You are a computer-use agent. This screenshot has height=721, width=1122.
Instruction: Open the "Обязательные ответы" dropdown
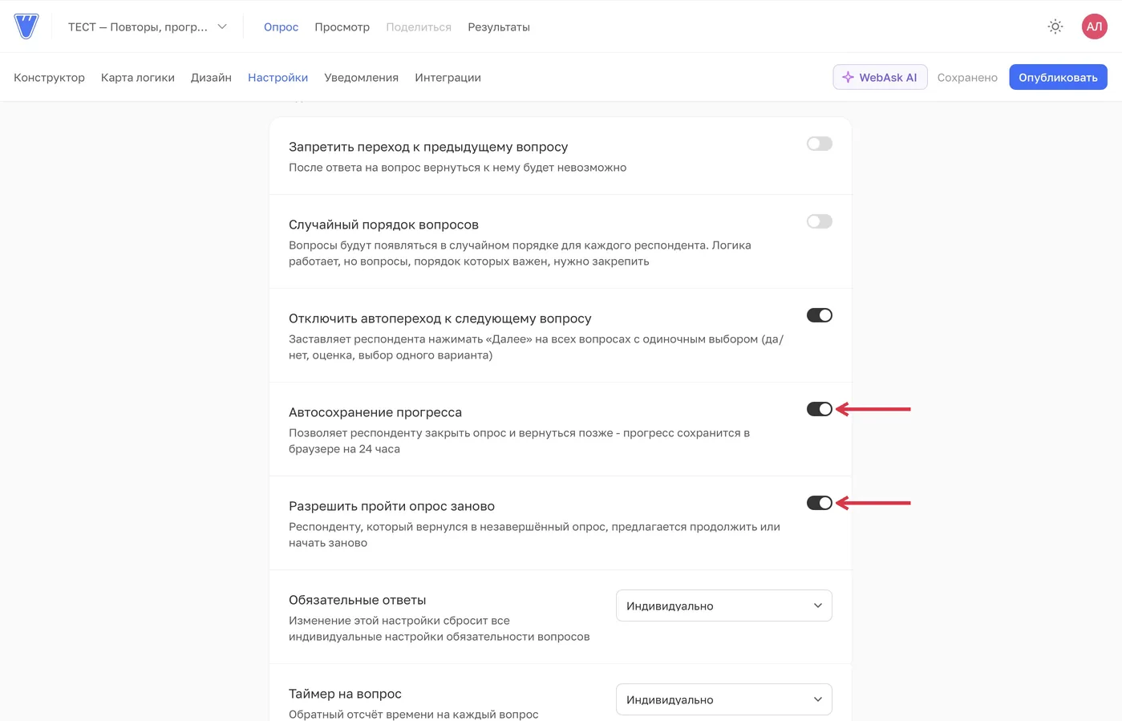coord(724,606)
